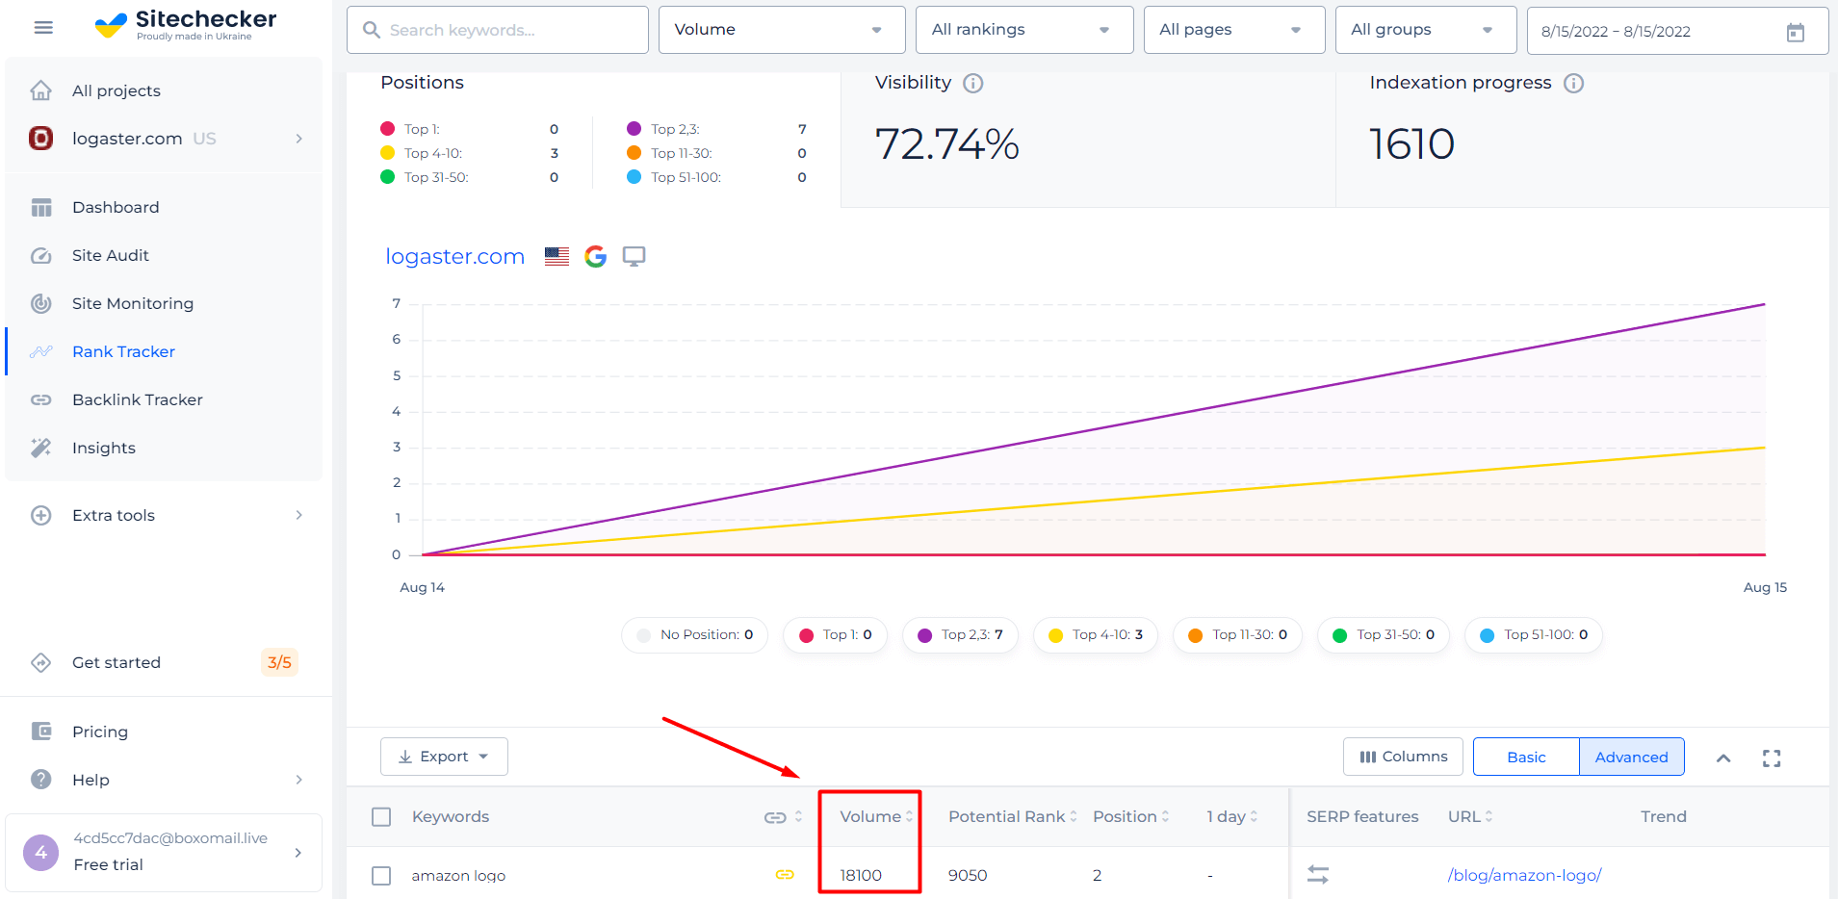Click the amazon logo row link icon

click(785, 874)
